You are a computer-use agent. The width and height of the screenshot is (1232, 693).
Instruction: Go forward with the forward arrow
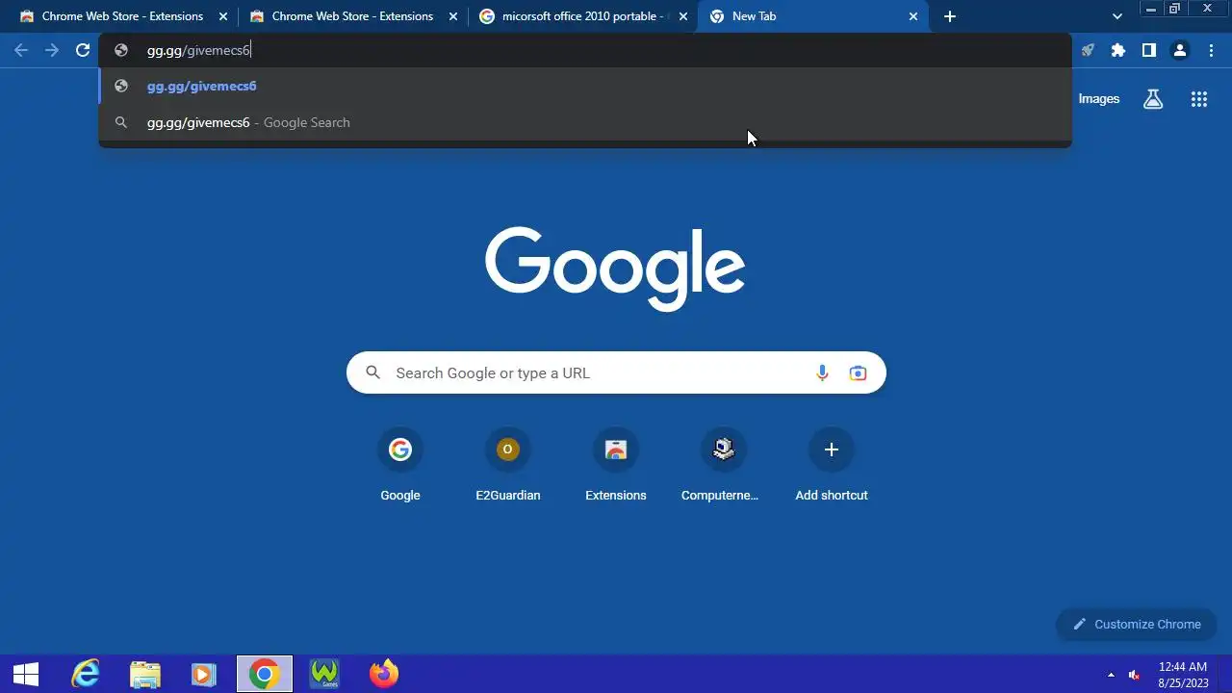coord(52,50)
